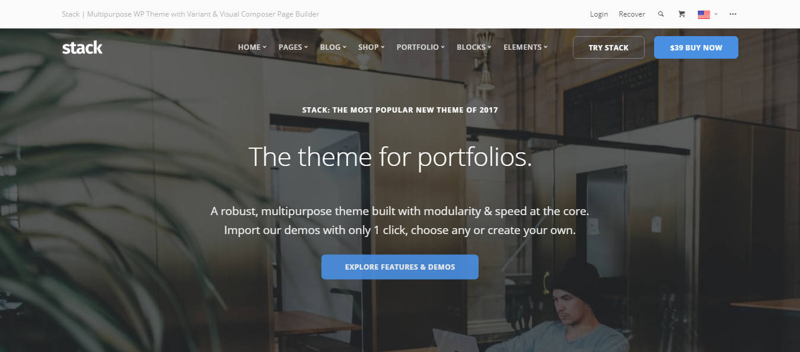The image size is (800, 352).
Task: Click the stack logo
Action: pos(82,47)
